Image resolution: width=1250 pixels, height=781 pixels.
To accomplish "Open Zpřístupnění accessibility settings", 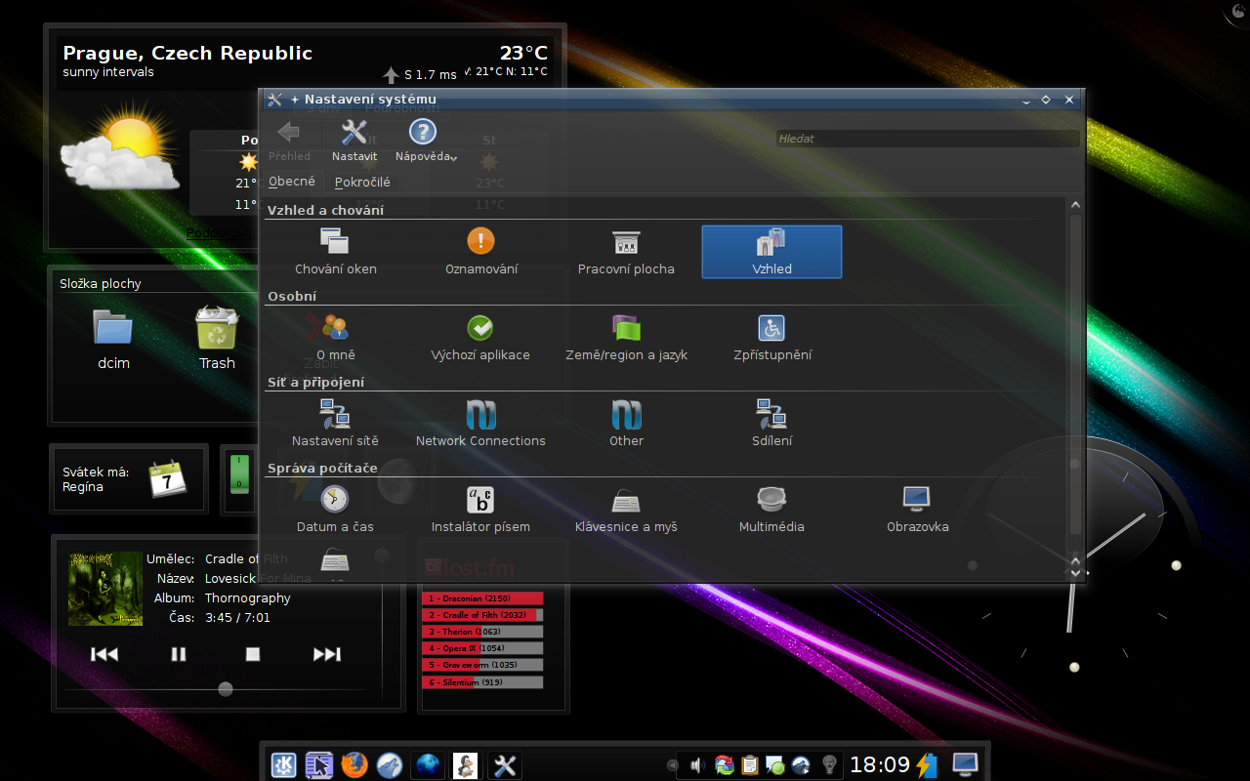I will point(771,338).
